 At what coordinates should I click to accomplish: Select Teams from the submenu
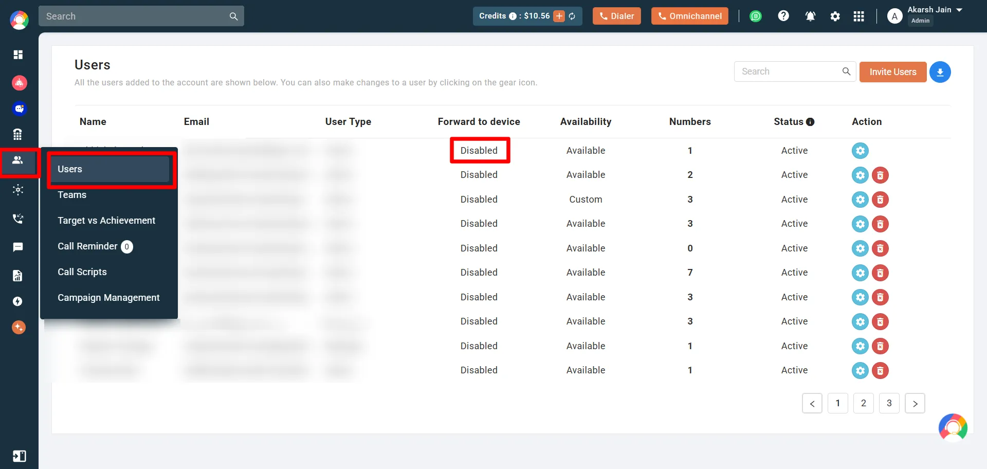pos(72,195)
